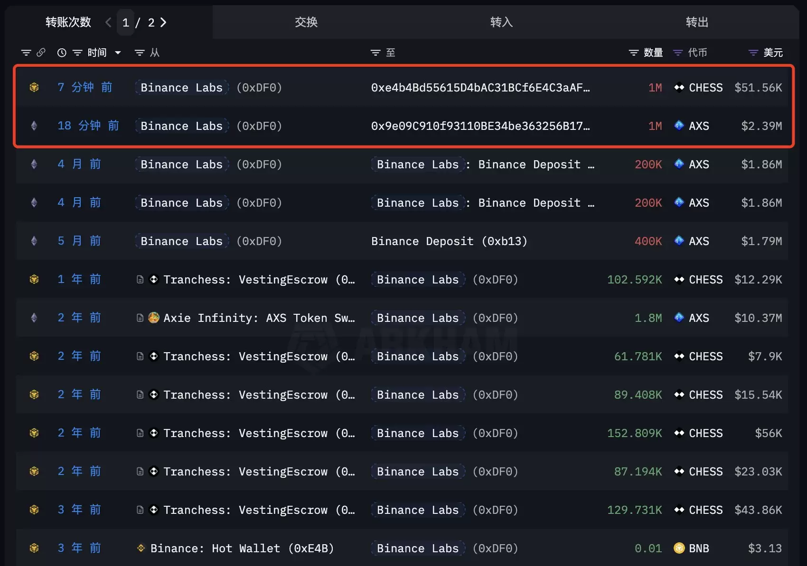
Task: Click the BNB token icon
Action: click(x=679, y=548)
